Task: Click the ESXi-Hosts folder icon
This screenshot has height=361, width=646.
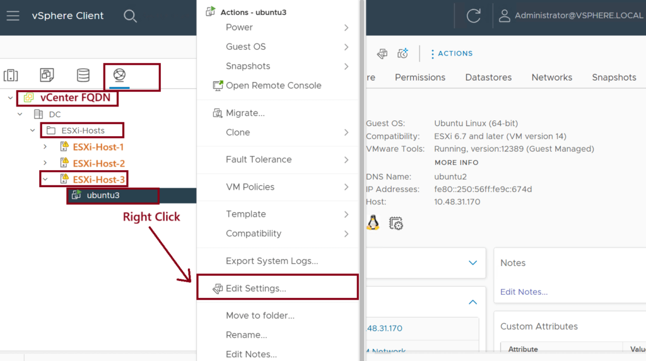Action: (50, 130)
